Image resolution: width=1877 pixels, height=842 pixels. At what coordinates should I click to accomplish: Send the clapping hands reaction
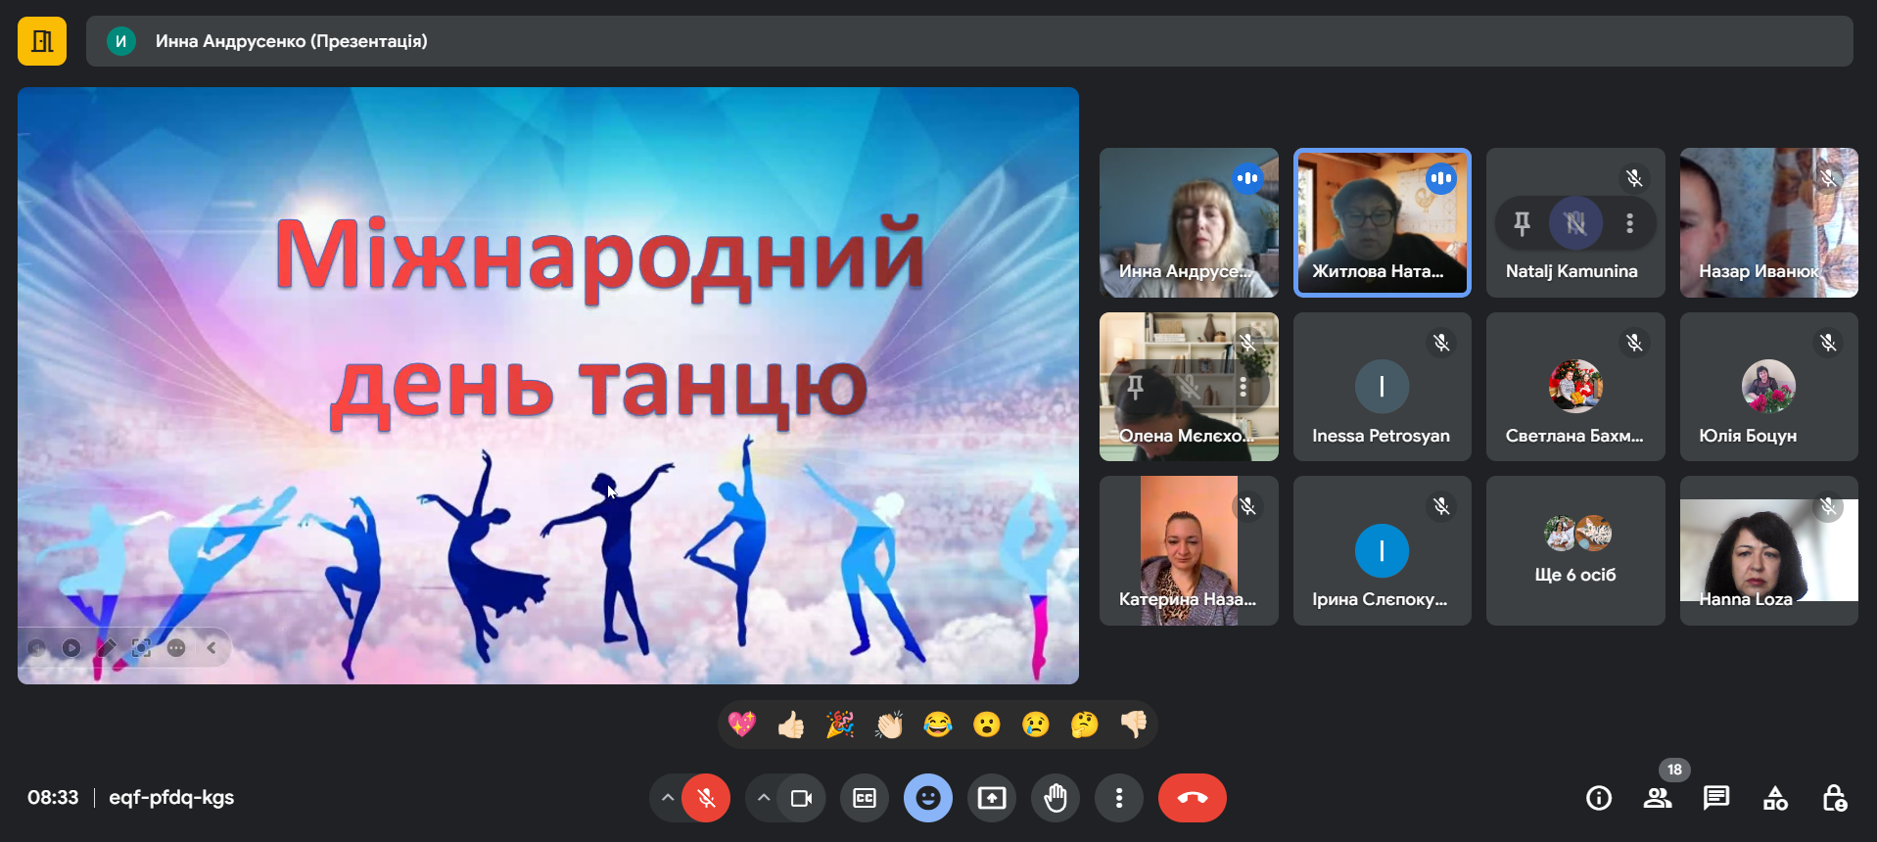889,725
